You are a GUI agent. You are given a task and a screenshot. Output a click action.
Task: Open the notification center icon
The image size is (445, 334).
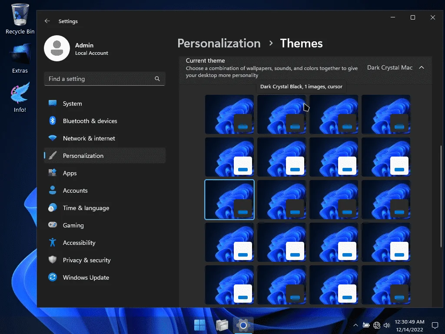[435, 325]
